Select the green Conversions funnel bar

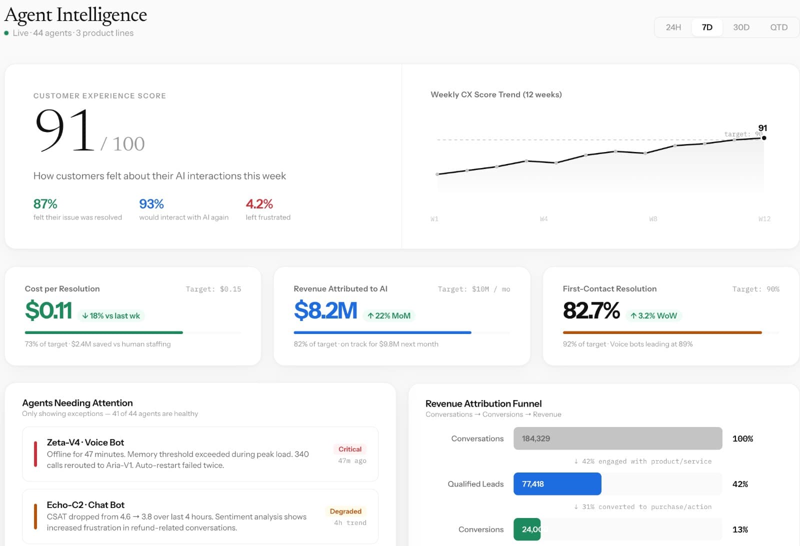[527, 529]
